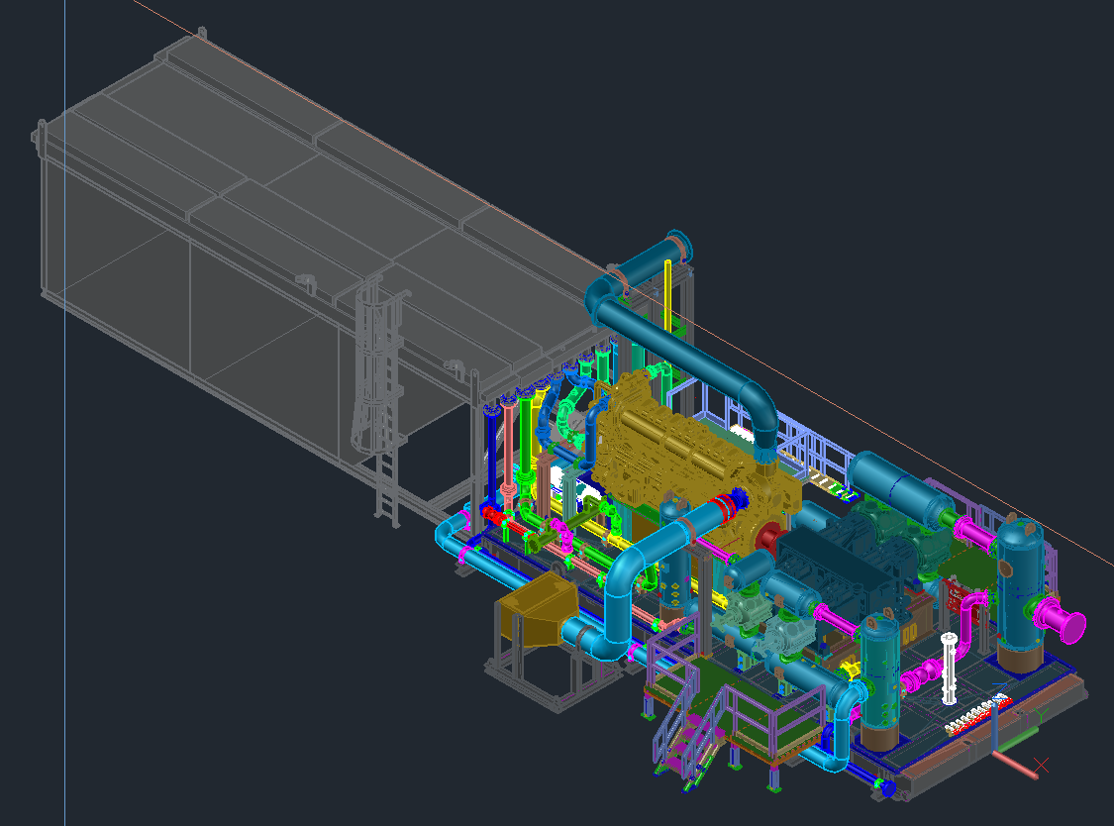Click the red X marker beside the UCS icon
Screen dimensions: 1114x826
1042,766
